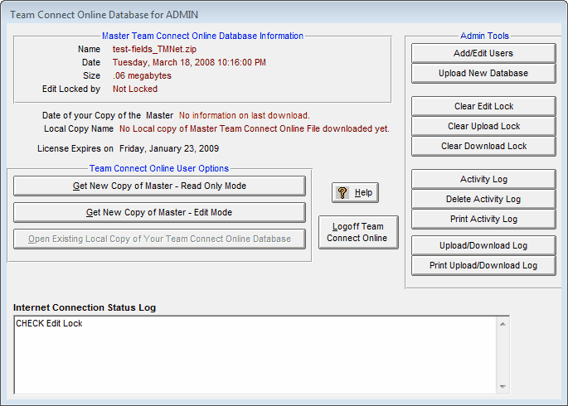Click status log scrollbar down arrow
Screen dimensions: 568x406
tap(502, 385)
